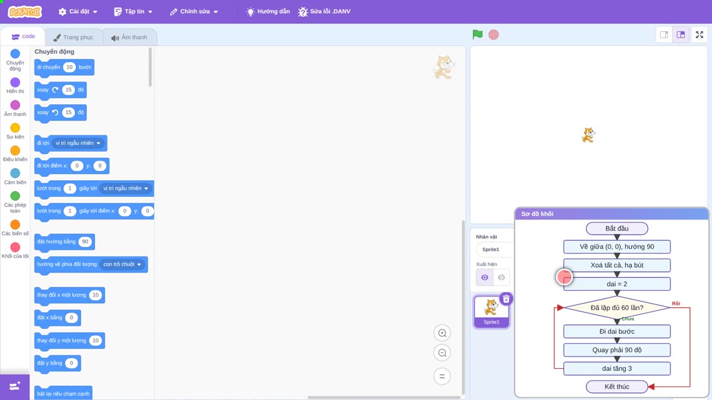Reset workspace zoom to default
This screenshot has width=712, height=400.
[442, 376]
